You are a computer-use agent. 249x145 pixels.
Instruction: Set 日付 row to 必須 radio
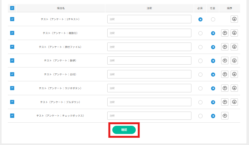pos(200,74)
